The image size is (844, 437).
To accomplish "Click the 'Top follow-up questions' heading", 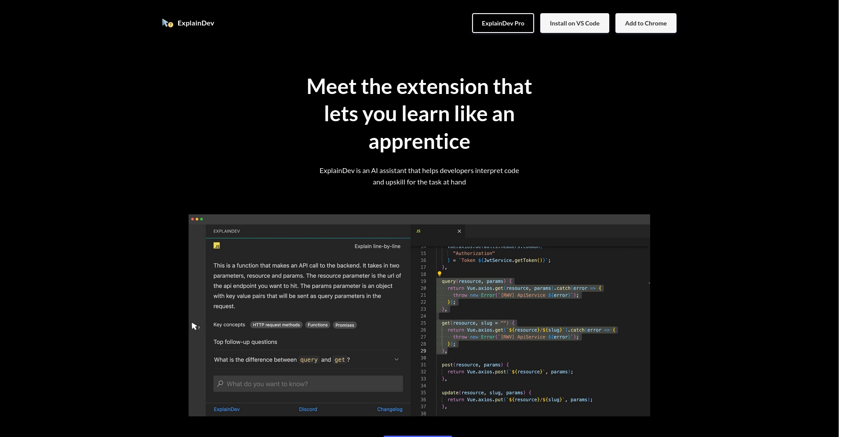I will 245,342.
